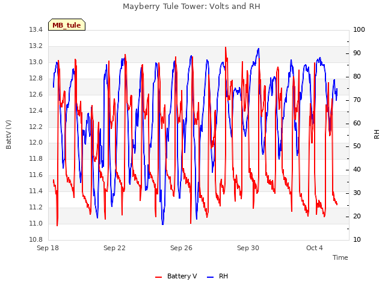This screenshot has width=385, height=288.
Task: Click the 12.4 voltage axis label
Action: pyautogui.click(x=36, y=110)
